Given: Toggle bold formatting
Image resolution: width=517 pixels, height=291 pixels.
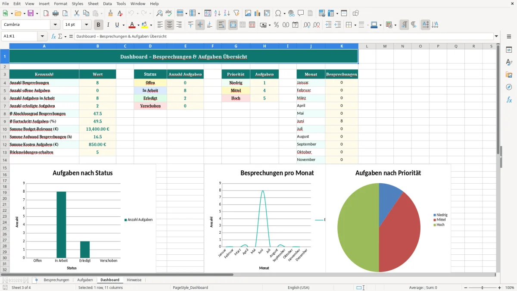Looking at the screenshot, I should click(x=99, y=25).
